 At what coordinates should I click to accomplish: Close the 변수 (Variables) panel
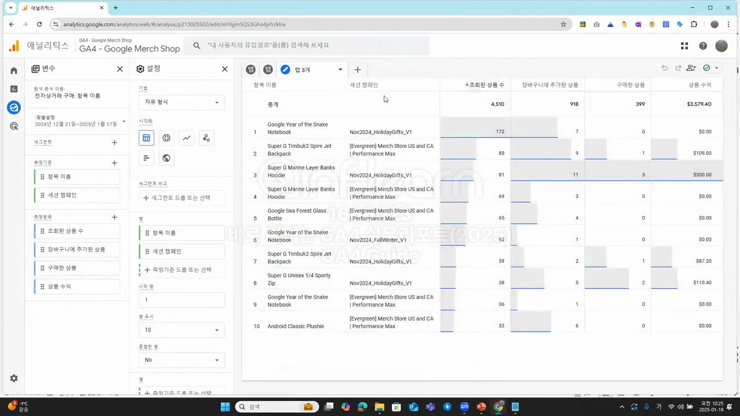[x=120, y=69]
